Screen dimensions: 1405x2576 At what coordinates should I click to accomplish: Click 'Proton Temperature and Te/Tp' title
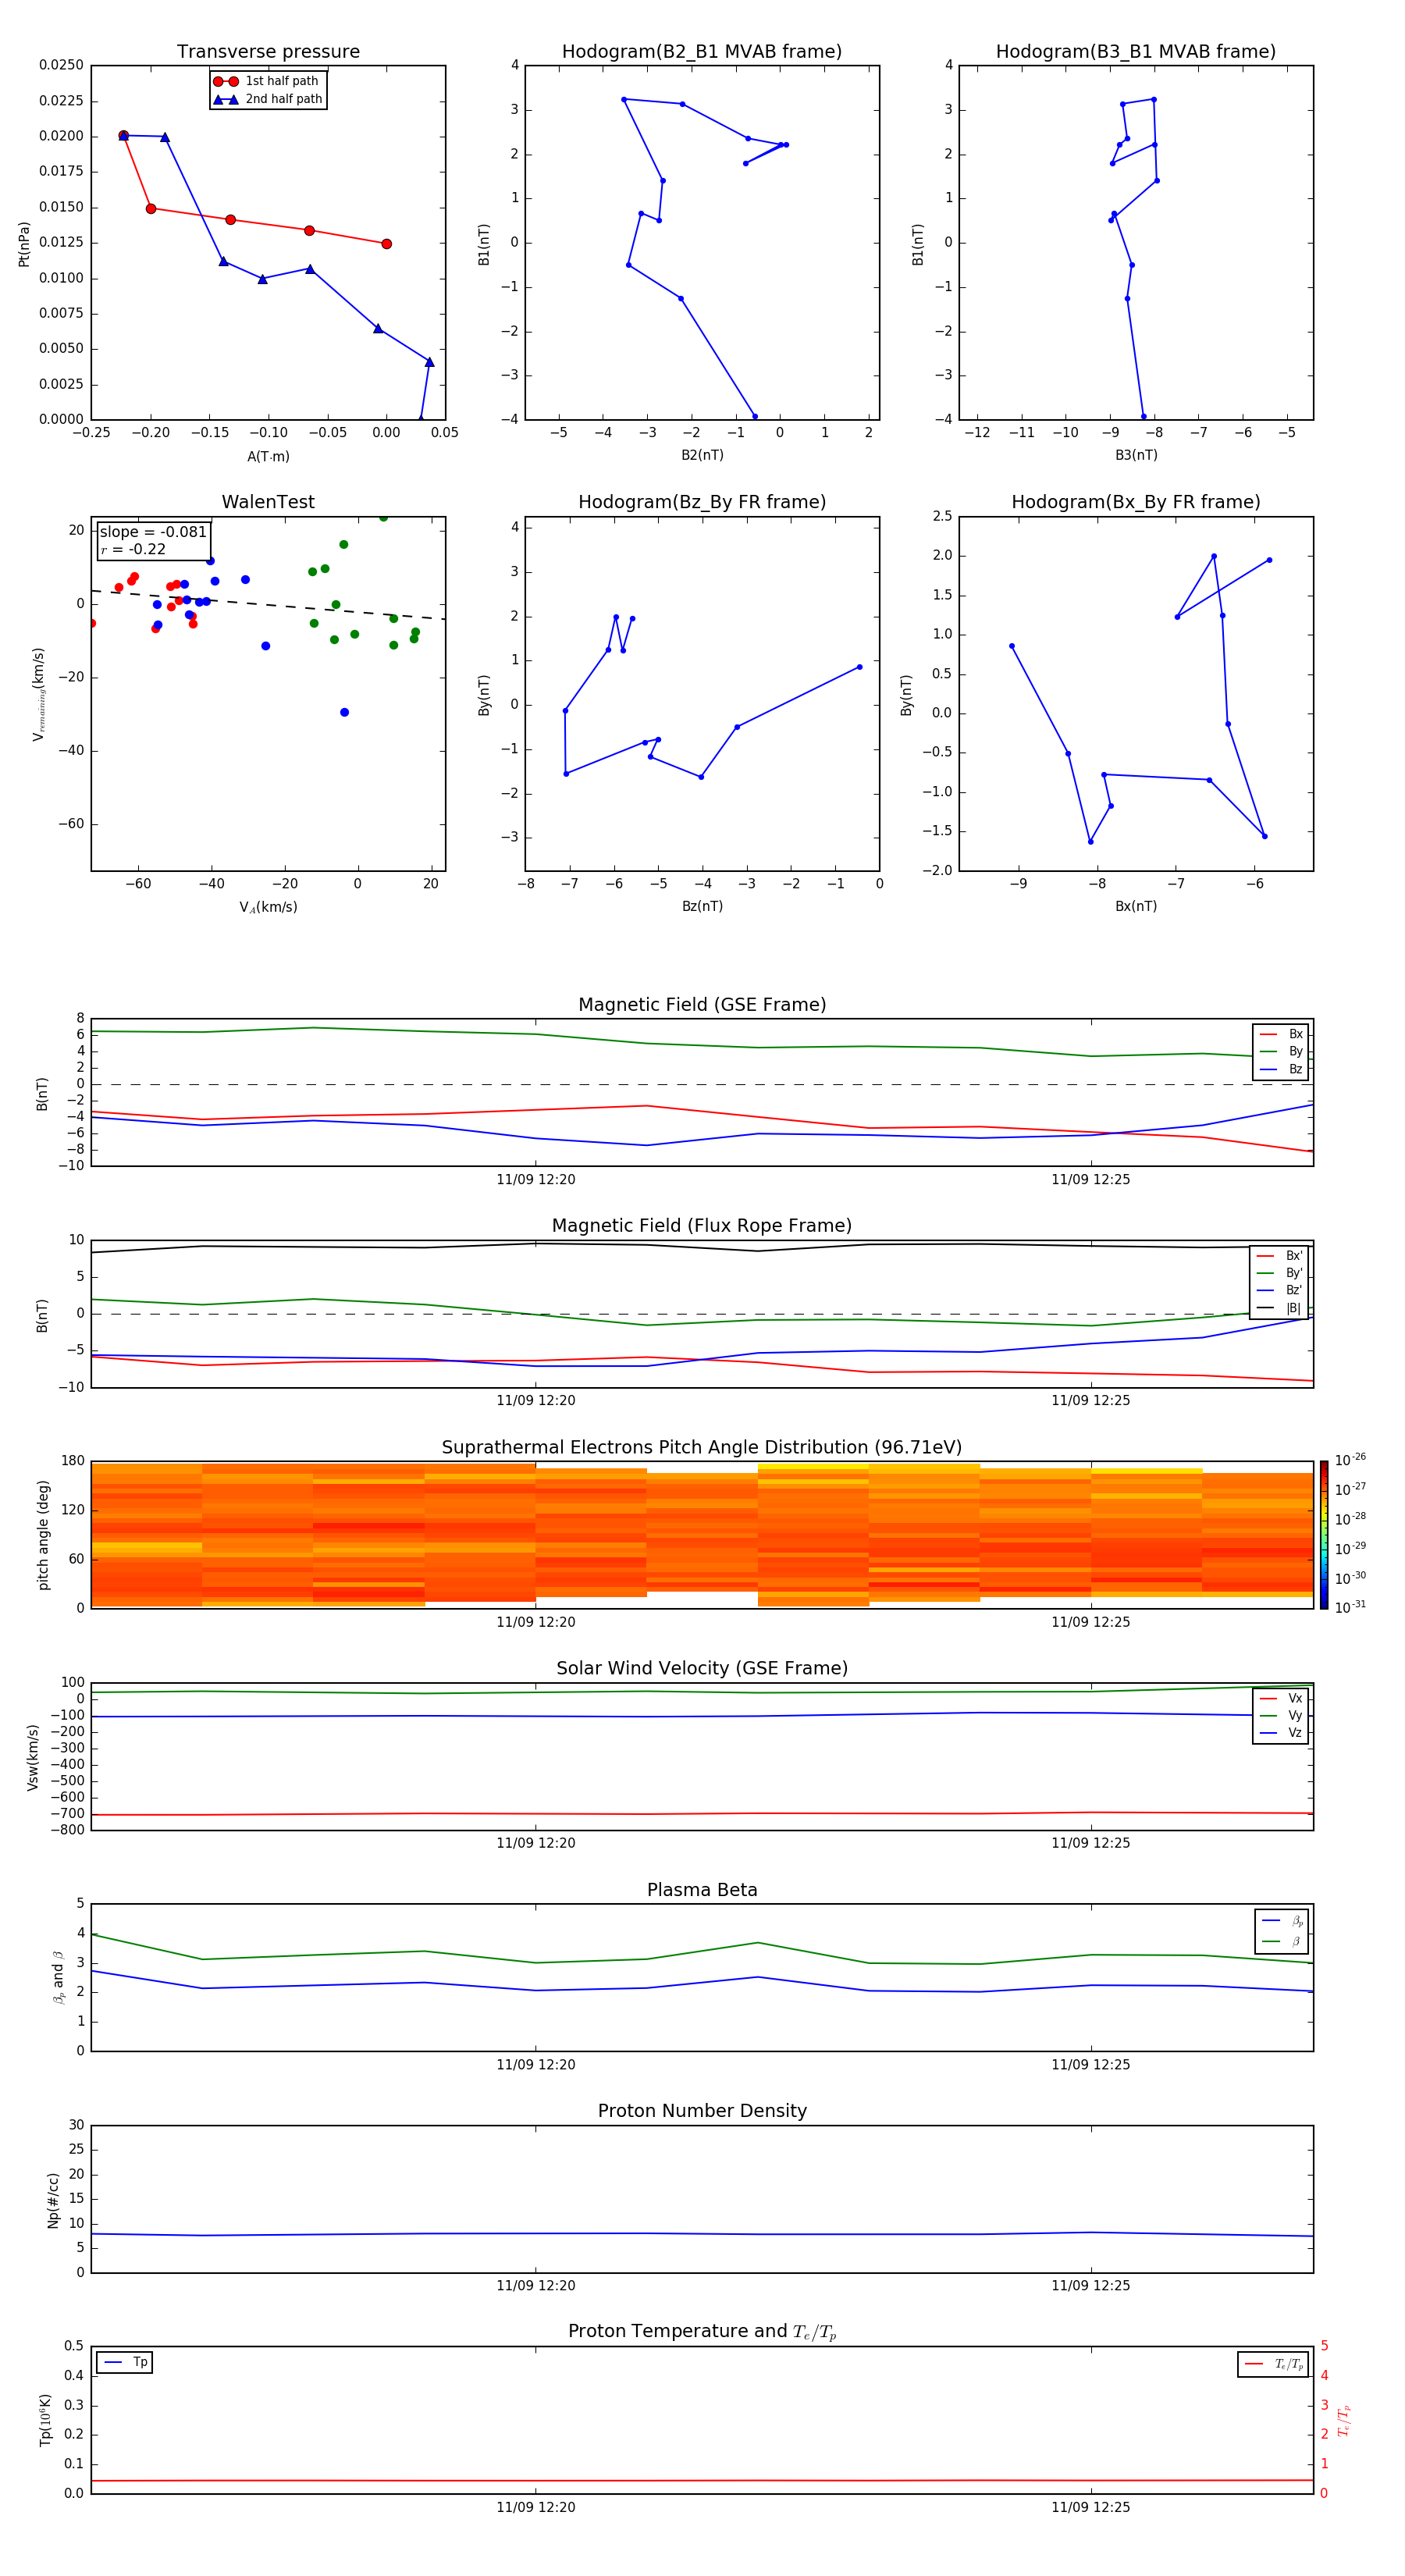[702, 2332]
